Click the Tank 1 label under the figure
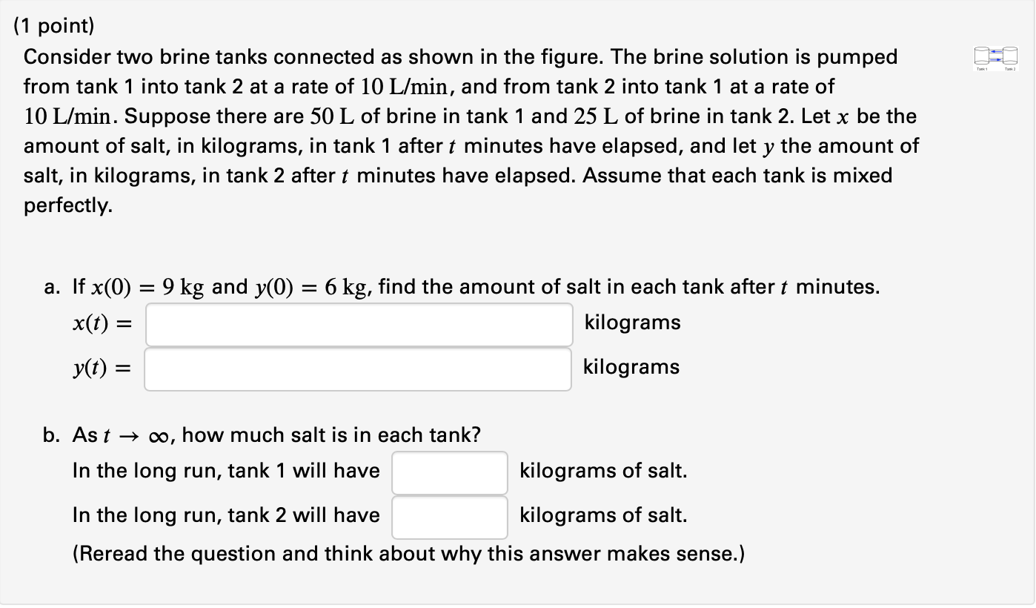 point(982,69)
